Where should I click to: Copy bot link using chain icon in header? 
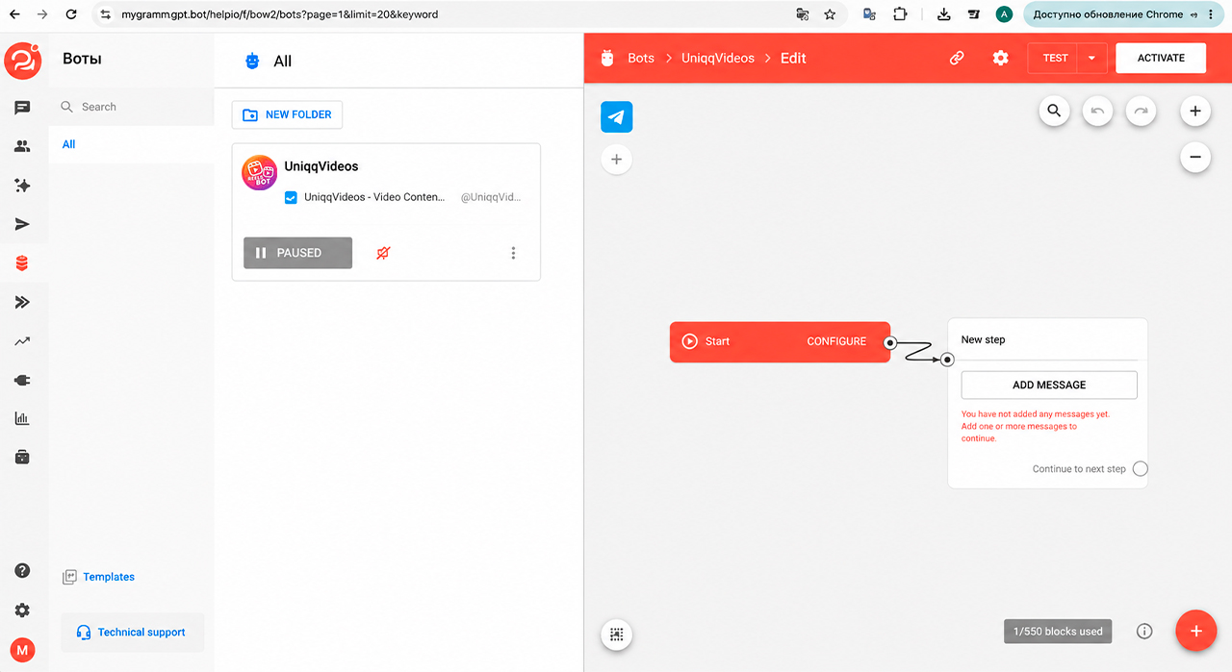point(957,58)
